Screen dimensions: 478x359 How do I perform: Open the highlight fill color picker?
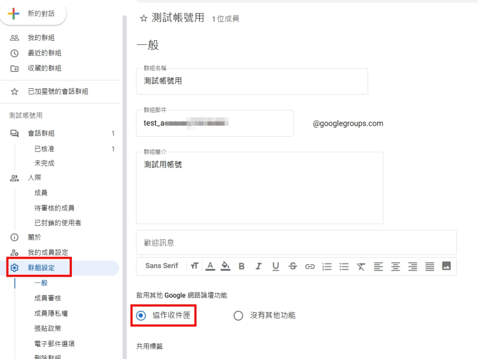225,266
